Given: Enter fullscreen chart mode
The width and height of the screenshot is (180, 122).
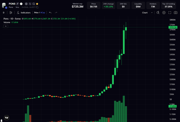Looking at the screenshot, I should [170, 13].
